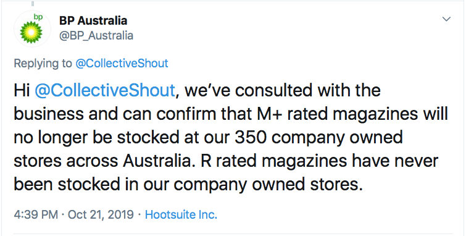
Task: Click the phrase 'M+ rated magazines'
Action: [x=328, y=114]
